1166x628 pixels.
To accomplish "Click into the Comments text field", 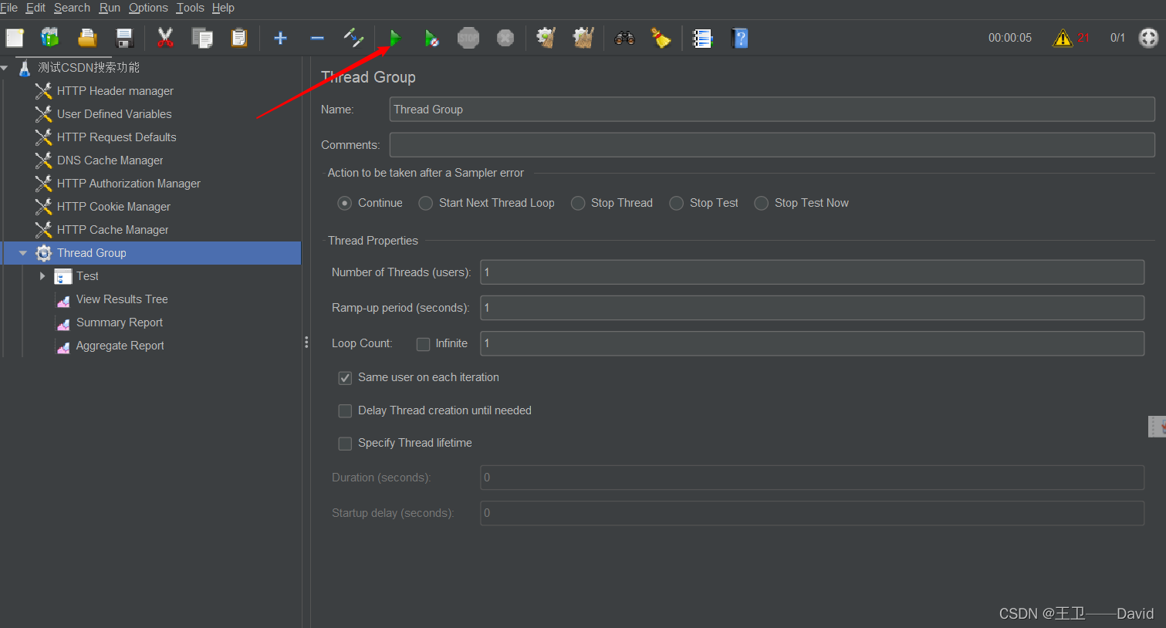I will [772, 145].
